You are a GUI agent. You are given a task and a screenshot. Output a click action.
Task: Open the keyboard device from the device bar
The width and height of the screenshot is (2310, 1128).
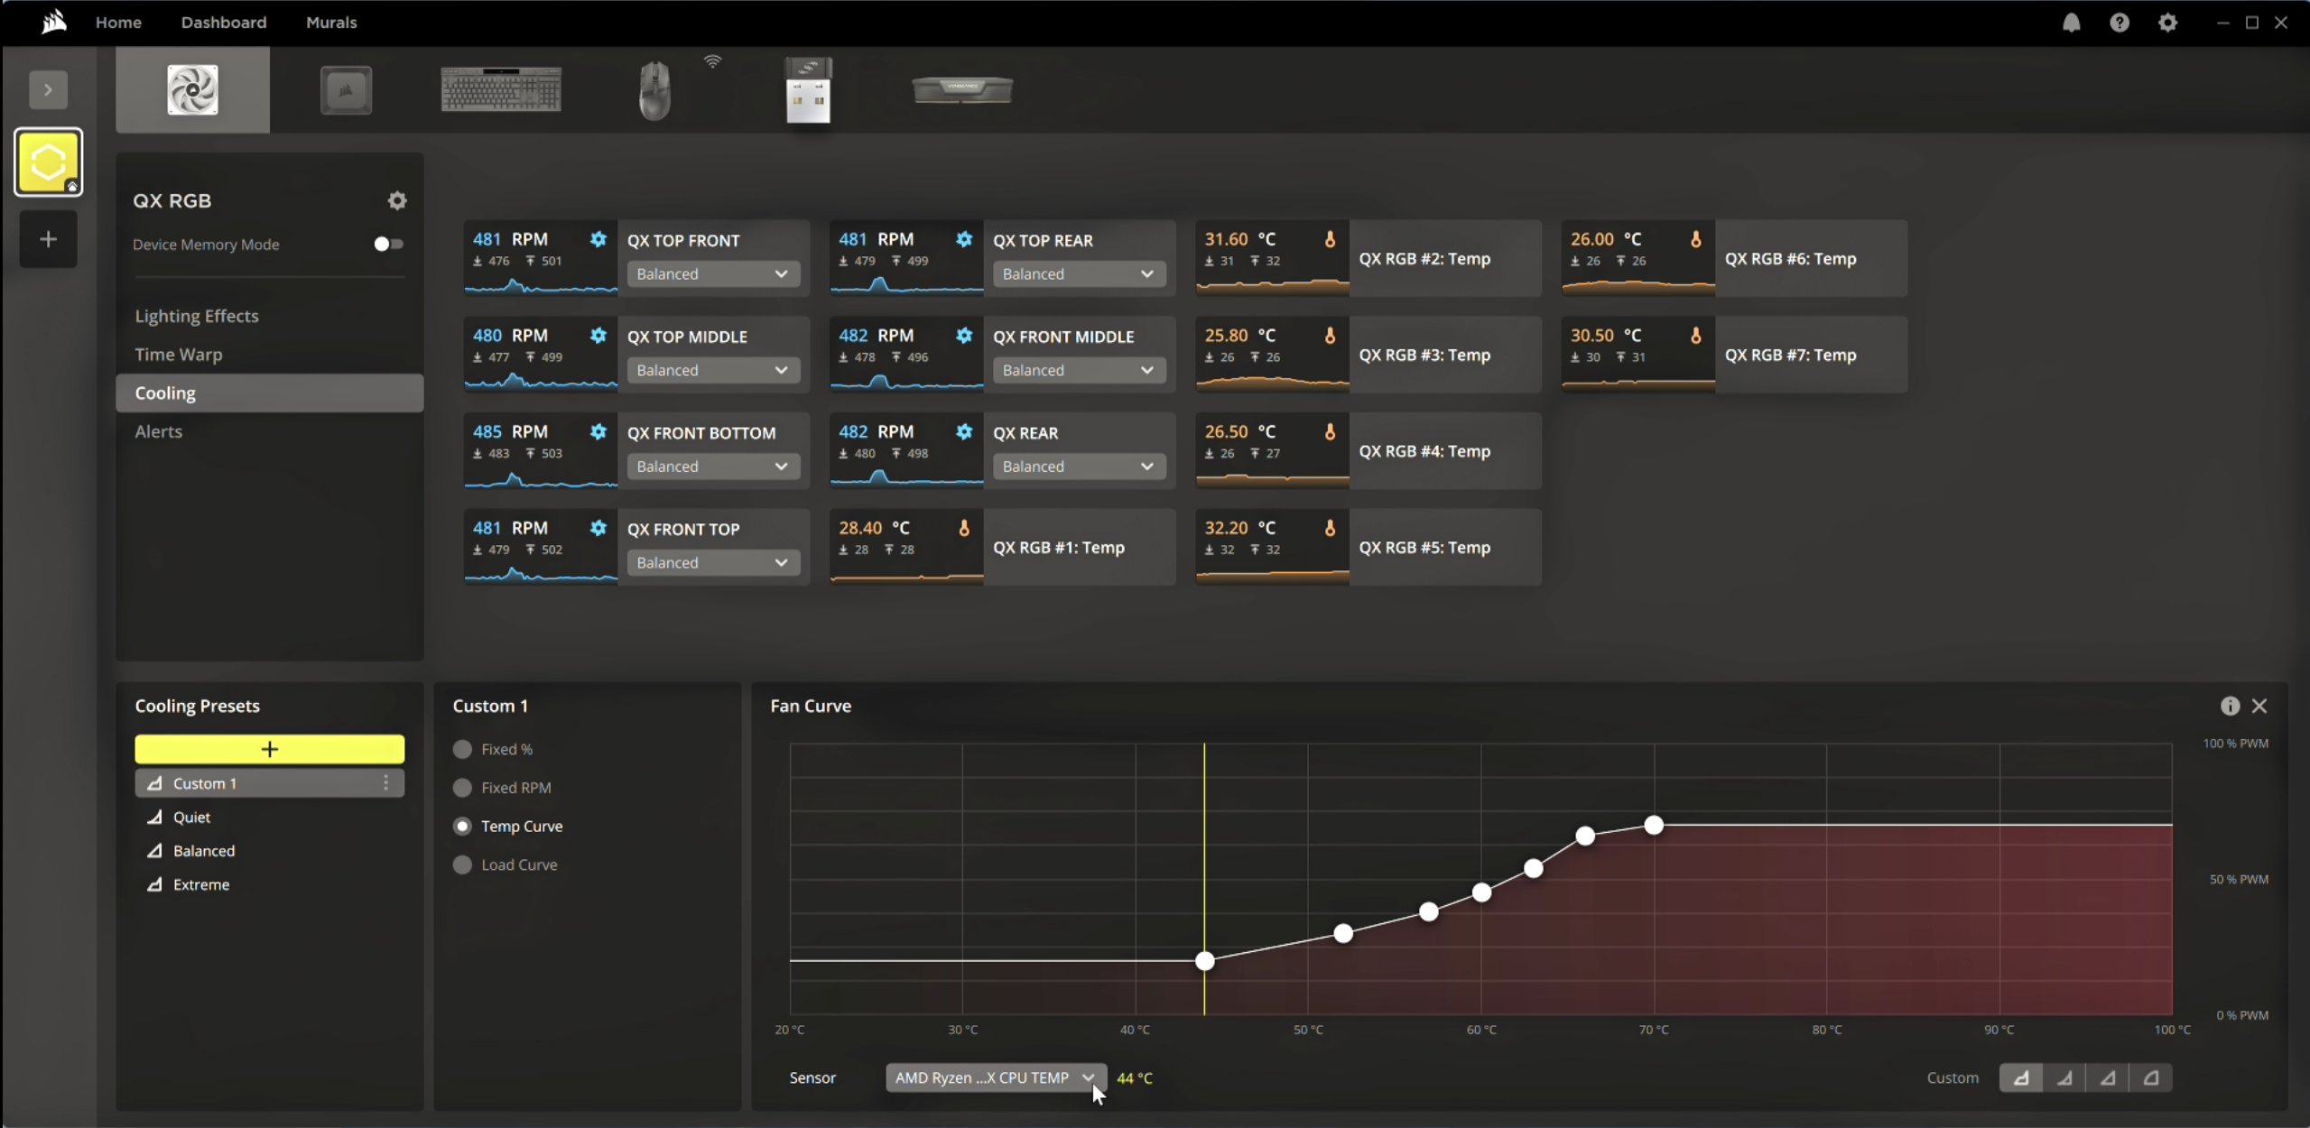tap(500, 88)
